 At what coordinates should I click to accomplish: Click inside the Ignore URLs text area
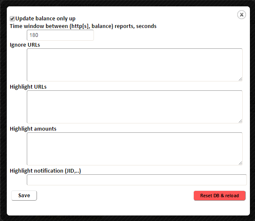[134, 64]
